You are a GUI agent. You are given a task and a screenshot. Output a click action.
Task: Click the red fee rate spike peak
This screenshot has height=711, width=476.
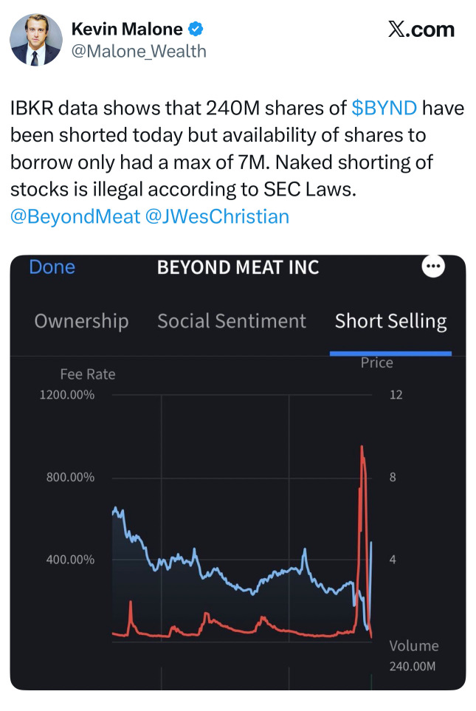pos(362,448)
